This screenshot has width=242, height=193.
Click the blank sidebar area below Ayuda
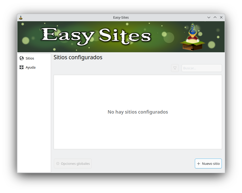click(x=34, y=116)
